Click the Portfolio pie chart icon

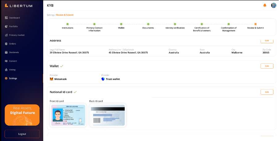[x=6, y=26]
